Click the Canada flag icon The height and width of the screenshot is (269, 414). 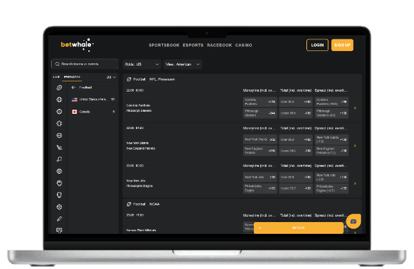(x=75, y=112)
